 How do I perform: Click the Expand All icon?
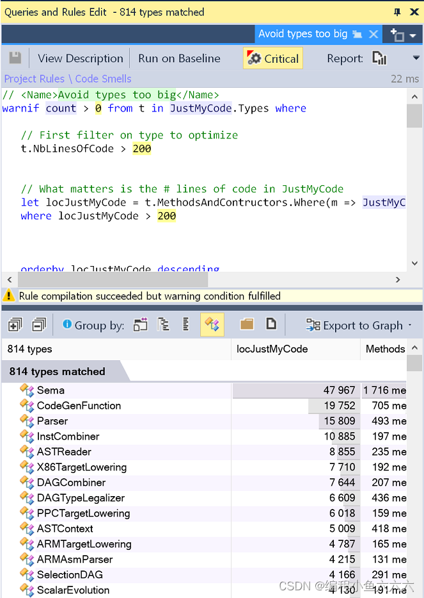tap(15, 326)
